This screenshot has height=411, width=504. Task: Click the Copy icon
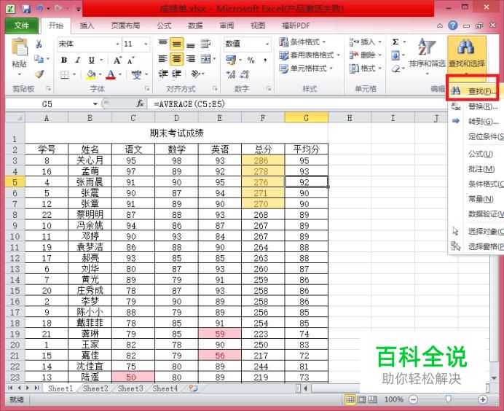coord(39,59)
